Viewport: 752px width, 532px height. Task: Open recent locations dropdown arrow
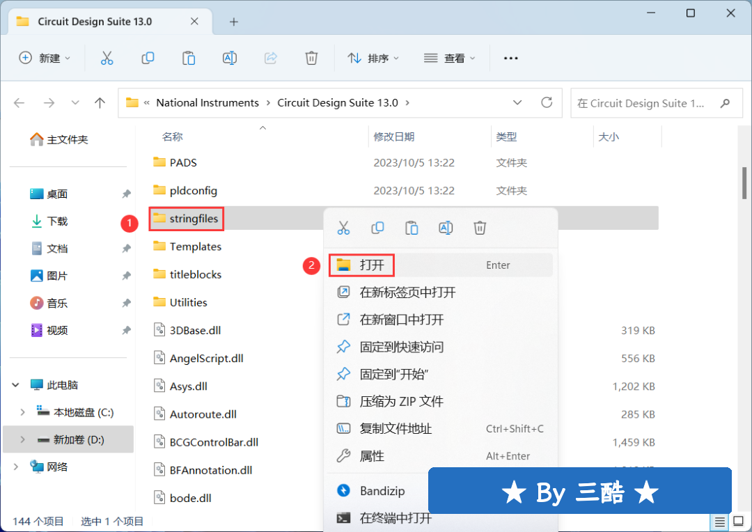tap(75, 102)
